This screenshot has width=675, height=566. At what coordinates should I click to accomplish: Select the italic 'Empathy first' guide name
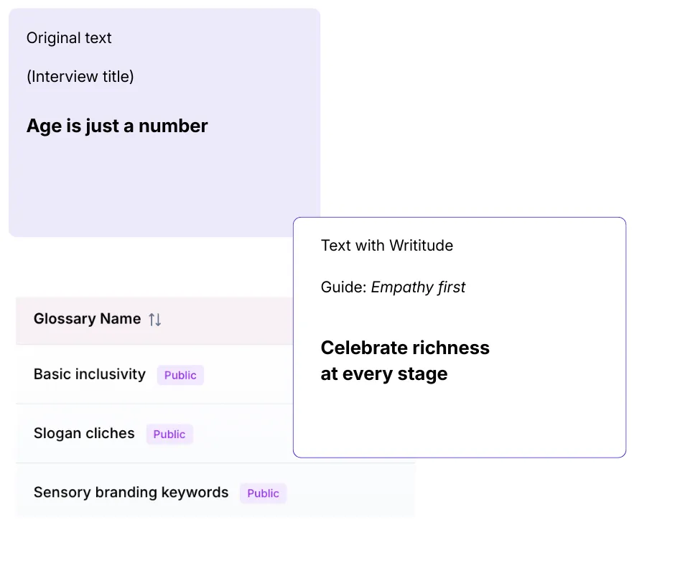click(418, 287)
